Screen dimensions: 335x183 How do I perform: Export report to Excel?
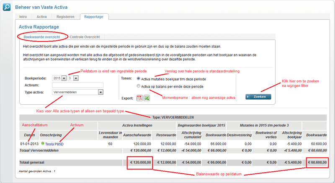coord(147,98)
